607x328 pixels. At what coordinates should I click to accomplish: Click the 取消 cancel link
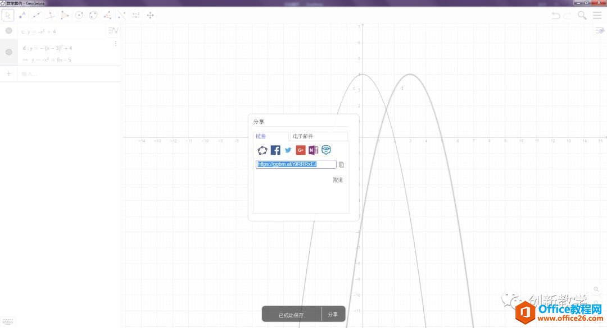337,179
